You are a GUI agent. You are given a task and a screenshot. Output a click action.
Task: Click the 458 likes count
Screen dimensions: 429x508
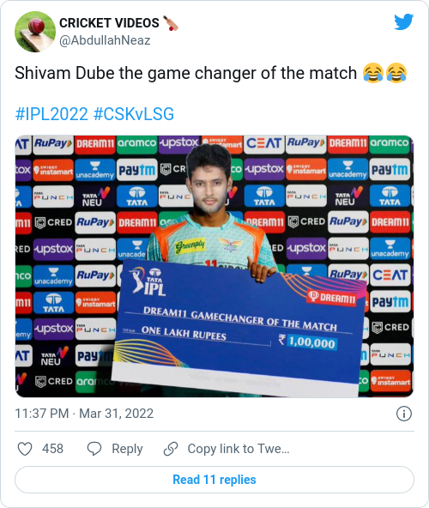(x=52, y=449)
